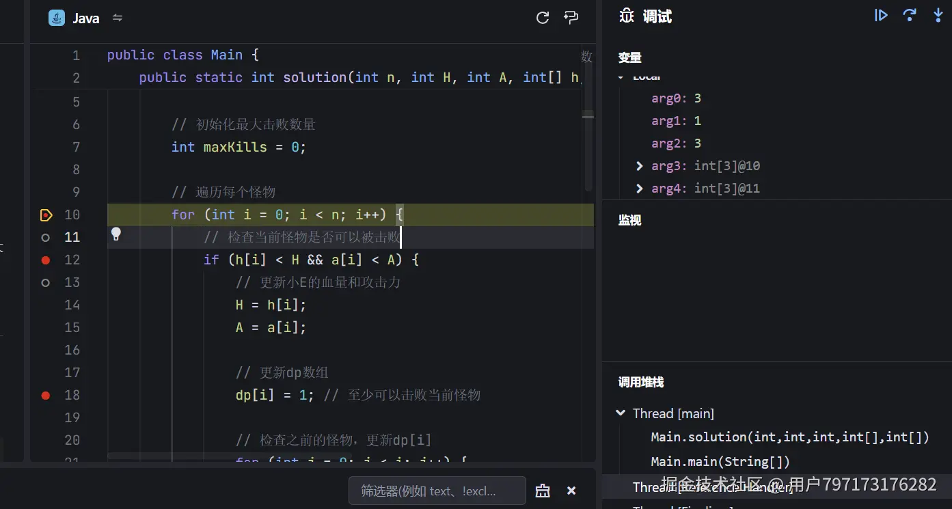The height and width of the screenshot is (509, 952).
Task: Step into using the down arrow icon
Action: pyautogui.click(x=938, y=15)
